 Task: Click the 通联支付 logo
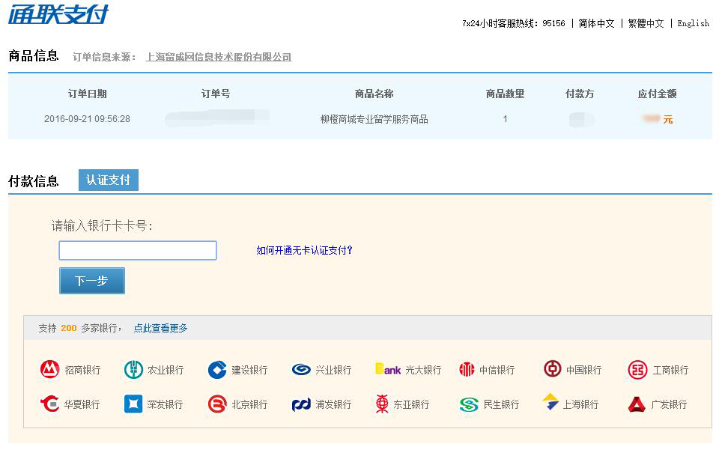(58, 13)
